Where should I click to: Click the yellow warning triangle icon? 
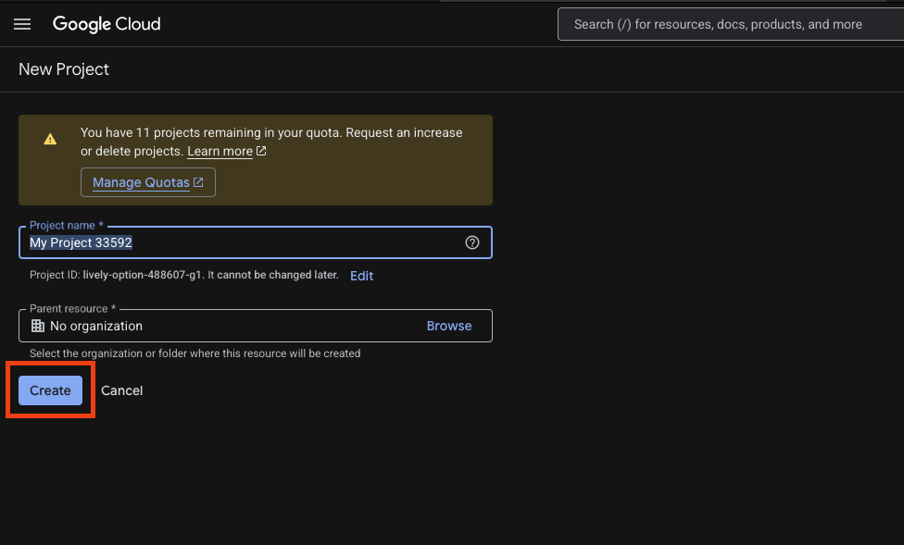(x=50, y=139)
